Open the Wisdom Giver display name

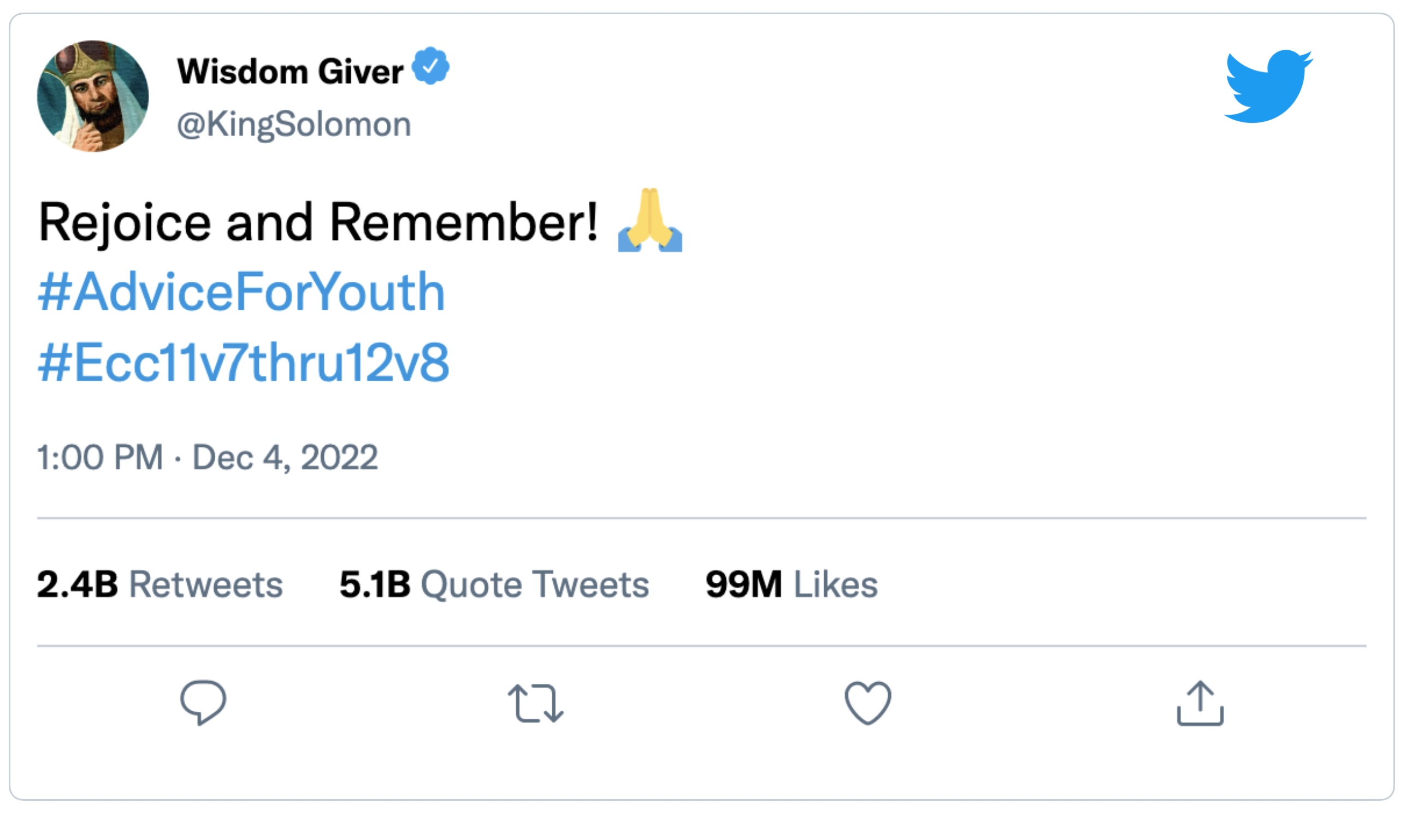tap(290, 72)
